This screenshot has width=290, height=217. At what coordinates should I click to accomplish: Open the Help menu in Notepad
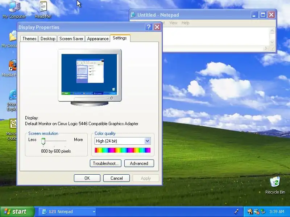pos(185,23)
